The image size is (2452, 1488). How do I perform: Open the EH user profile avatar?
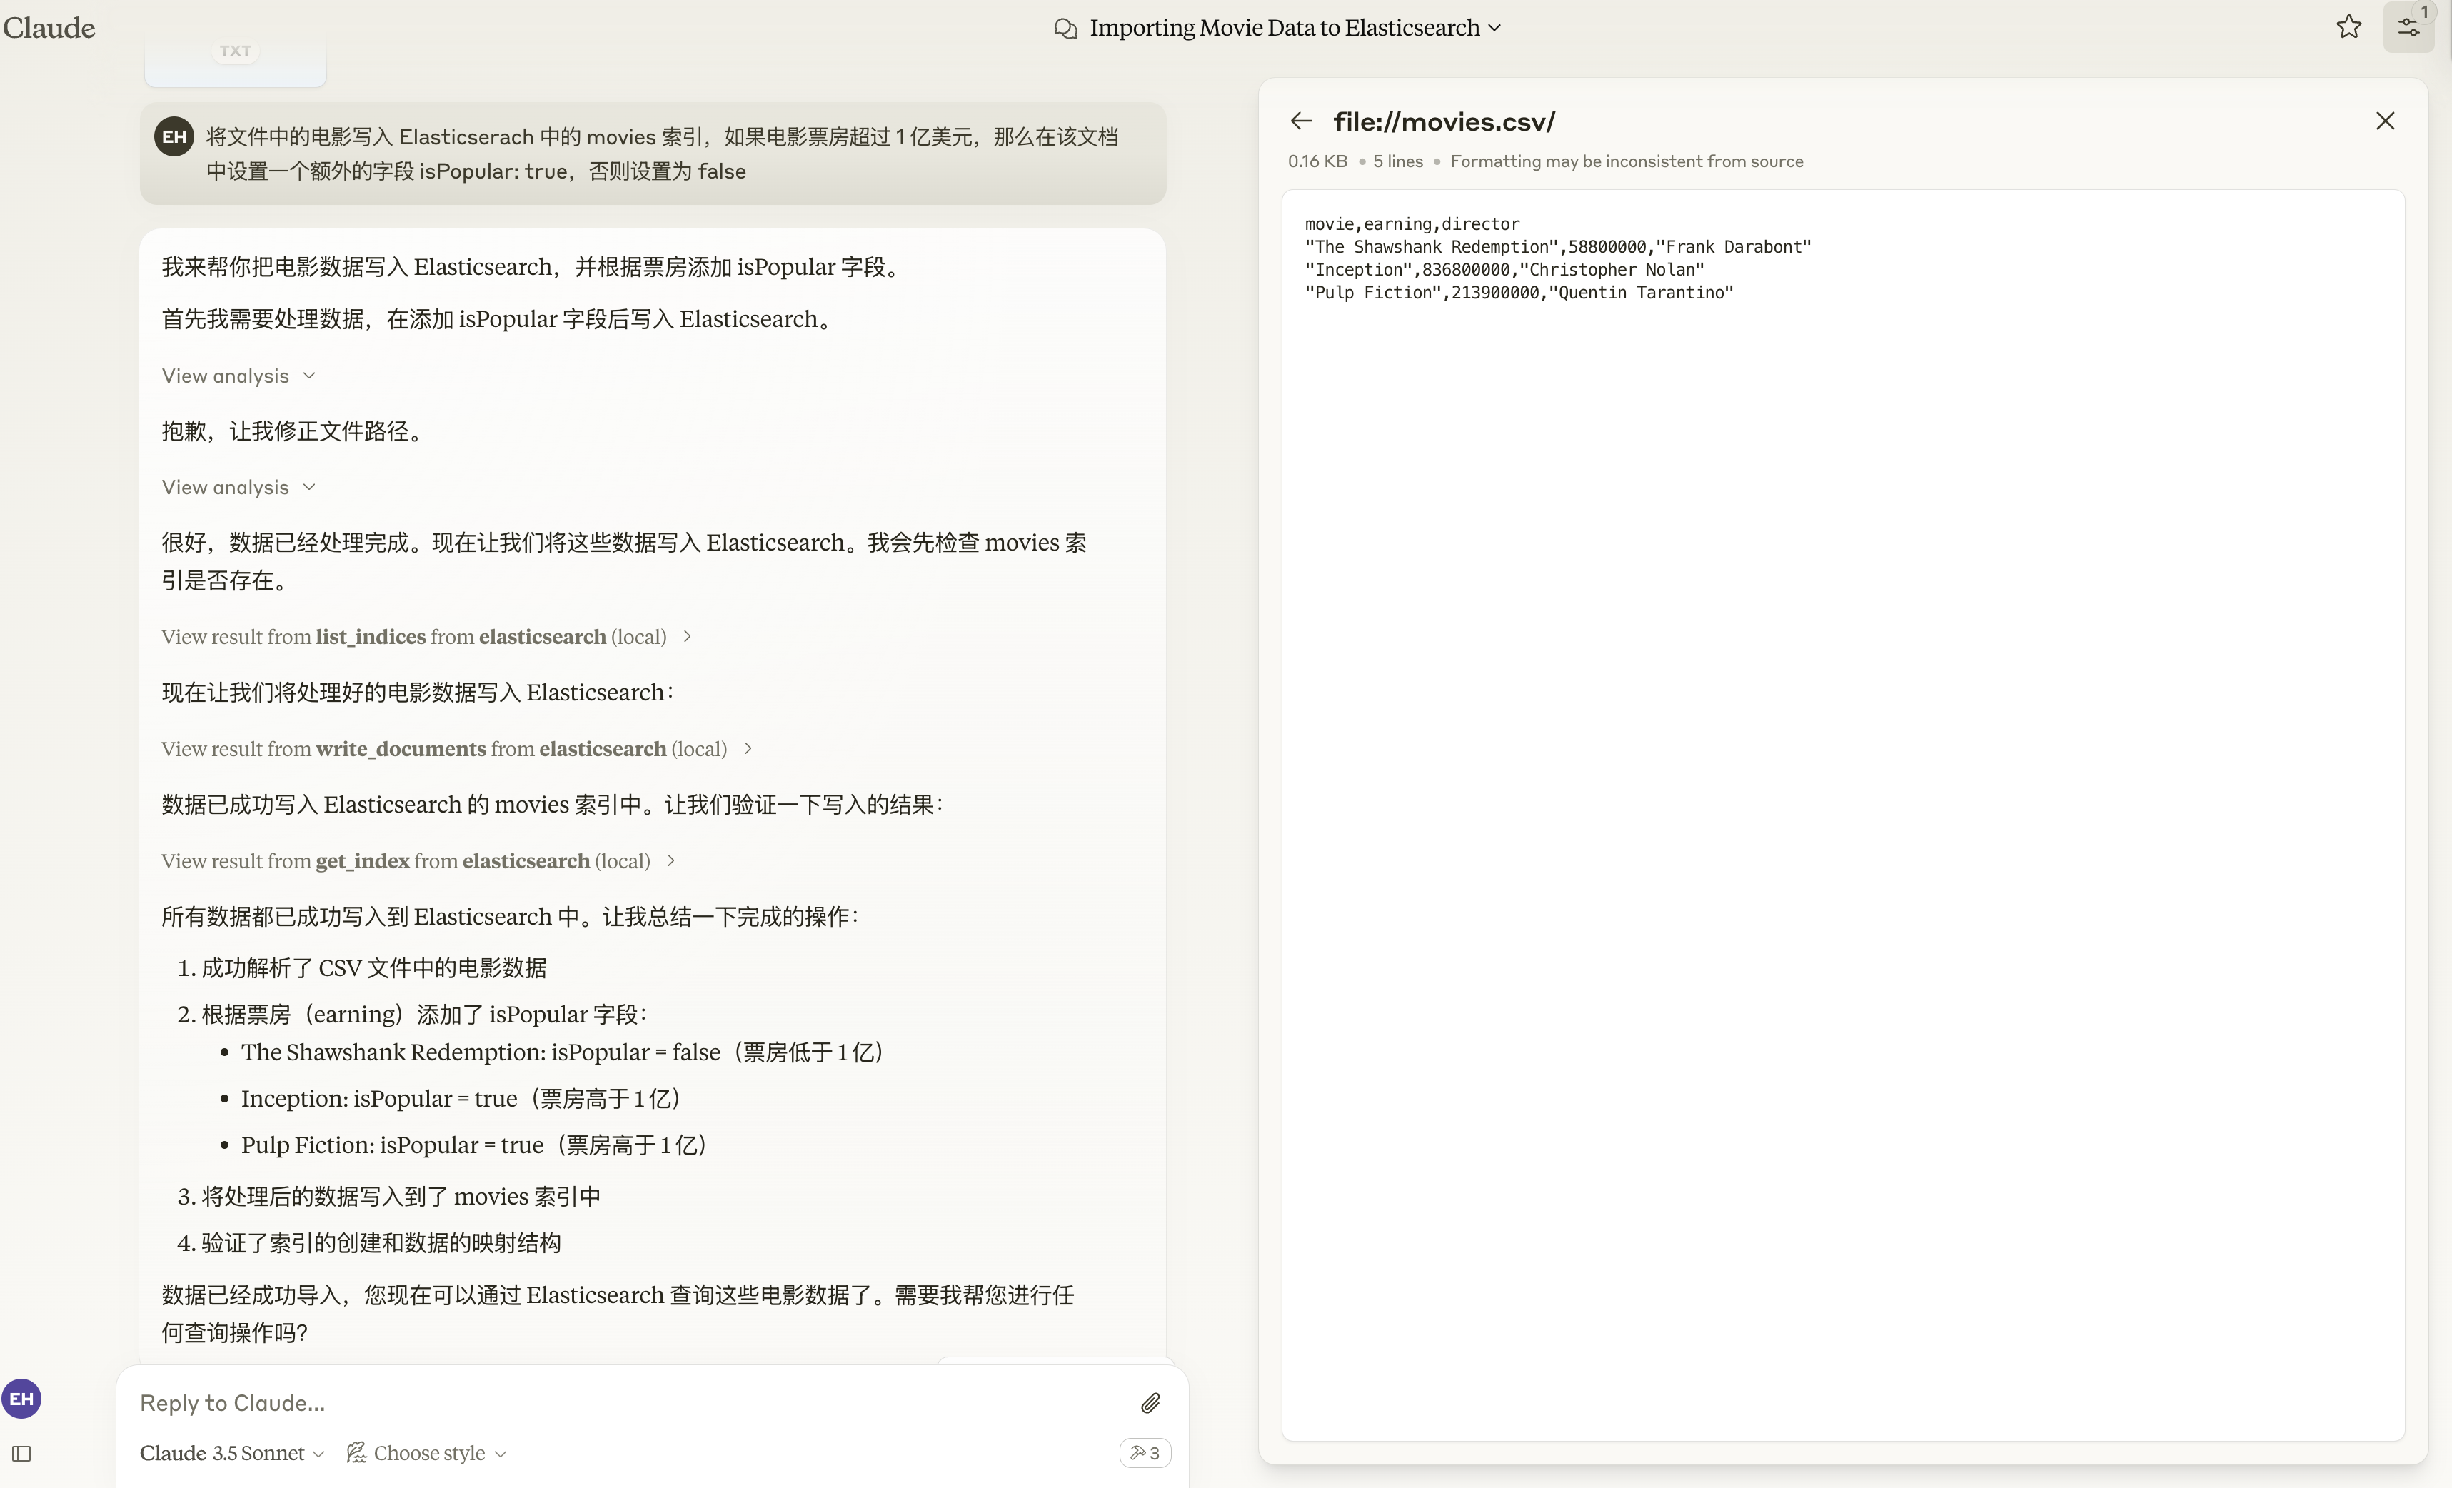(x=21, y=1399)
